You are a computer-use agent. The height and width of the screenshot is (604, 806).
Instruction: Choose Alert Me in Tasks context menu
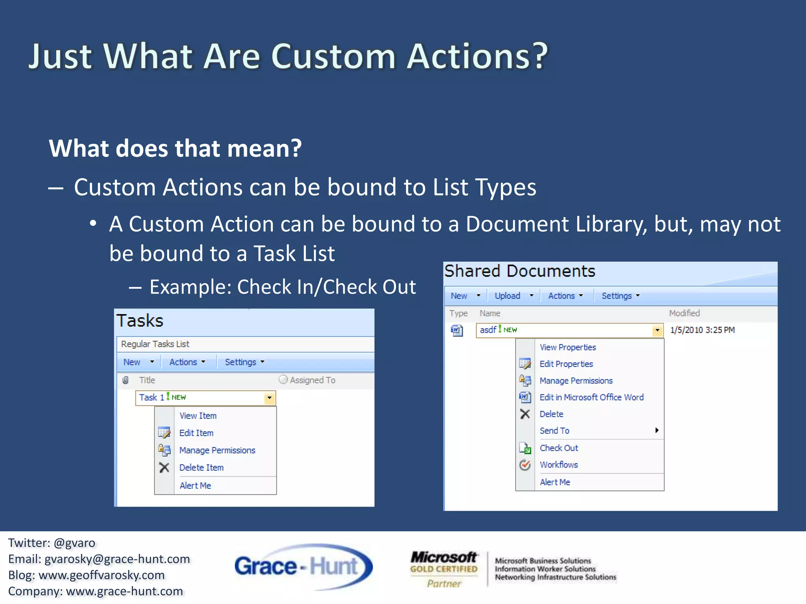click(x=195, y=486)
